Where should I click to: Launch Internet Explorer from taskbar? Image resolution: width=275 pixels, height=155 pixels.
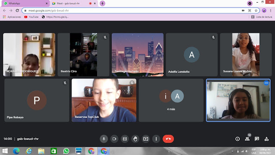pos(29,151)
